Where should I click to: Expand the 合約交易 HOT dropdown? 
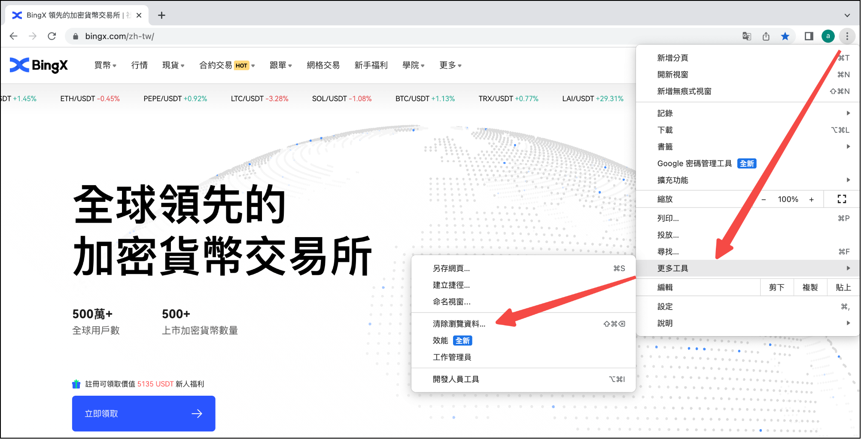[227, 65]
